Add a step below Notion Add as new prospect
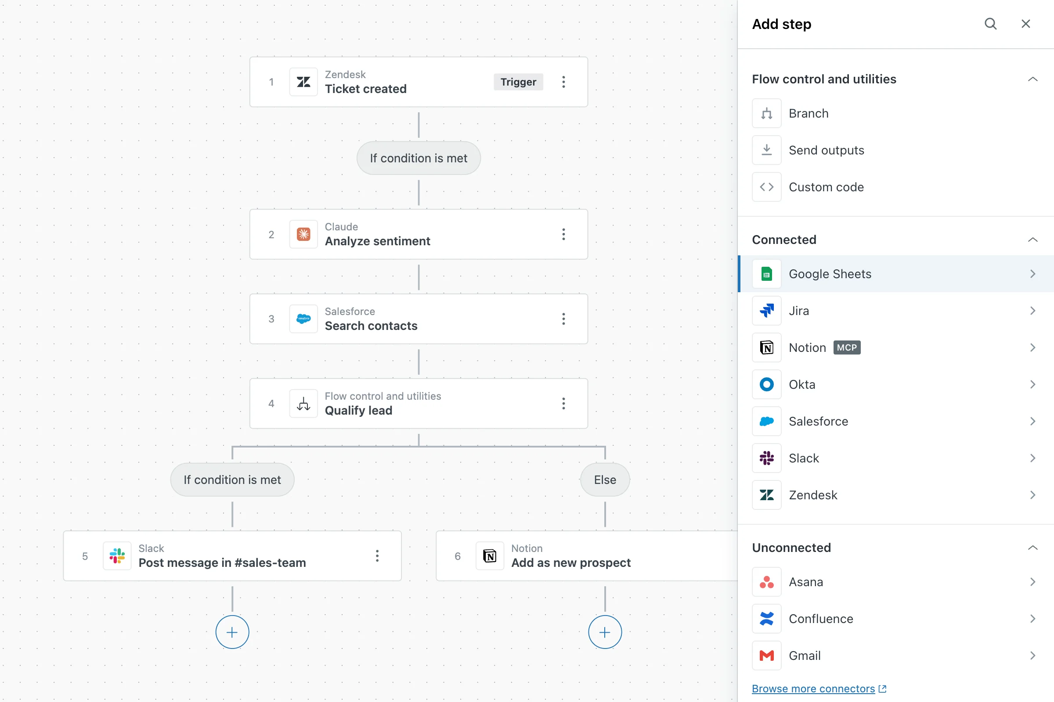Screen dimensions: 1054x702 pos(605,632)
